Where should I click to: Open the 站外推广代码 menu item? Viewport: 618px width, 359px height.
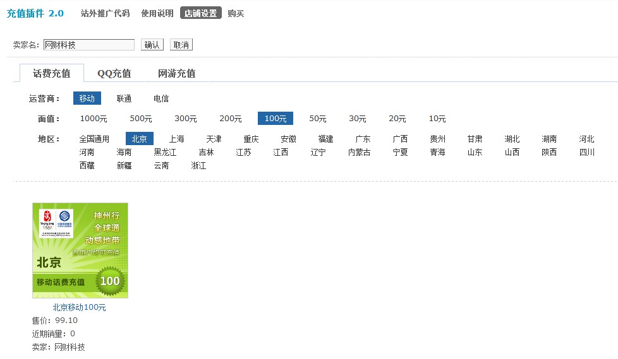pos(105,13)
